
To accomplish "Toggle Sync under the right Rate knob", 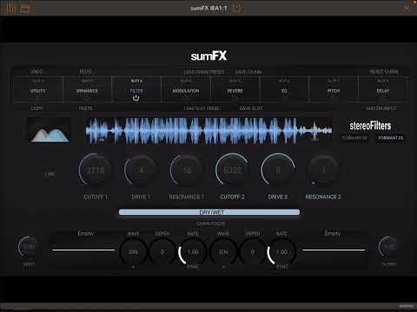I will coord(282,267).
